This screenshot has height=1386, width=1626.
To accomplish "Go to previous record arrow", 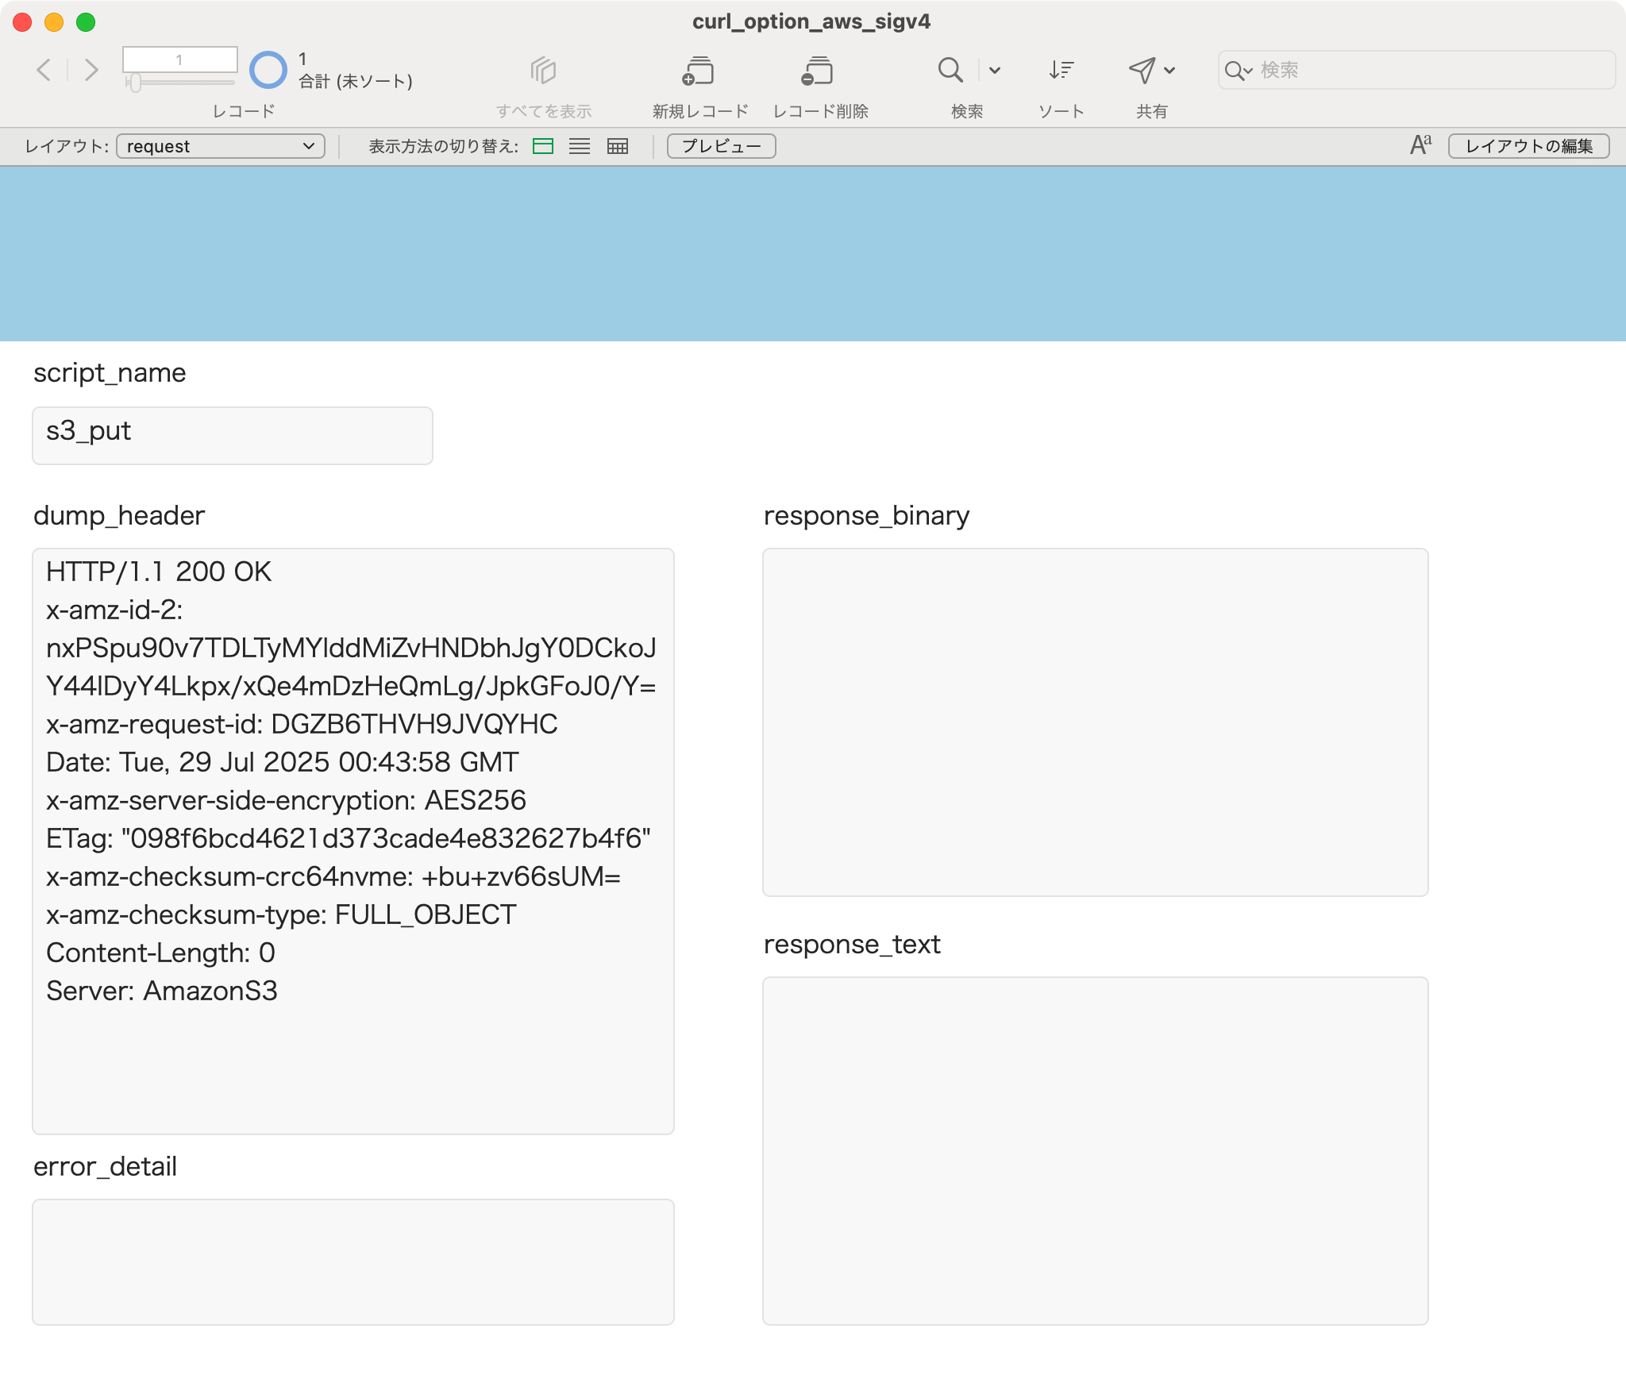I will [x=44, y=70].
